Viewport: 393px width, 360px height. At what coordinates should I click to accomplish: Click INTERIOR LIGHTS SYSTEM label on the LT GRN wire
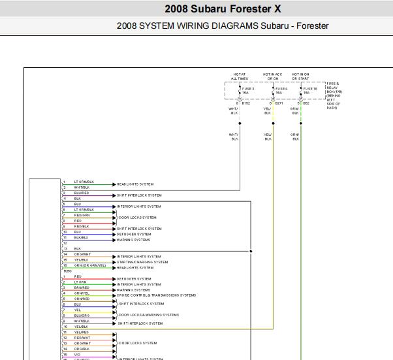pos(138,284)
